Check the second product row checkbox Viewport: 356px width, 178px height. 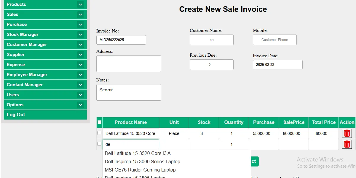[x=100, y=144]
